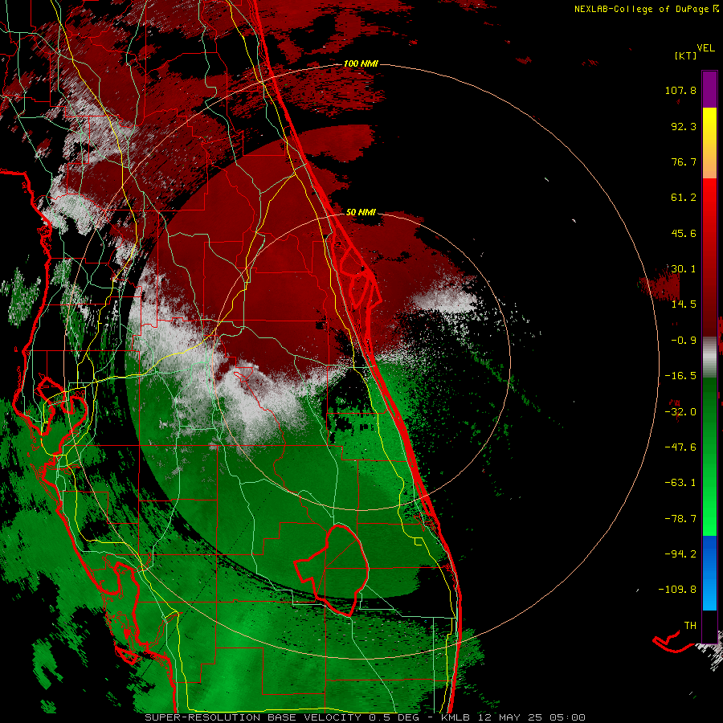Click the VEL legend title
The image size is (723, 723).
point(705,48)
